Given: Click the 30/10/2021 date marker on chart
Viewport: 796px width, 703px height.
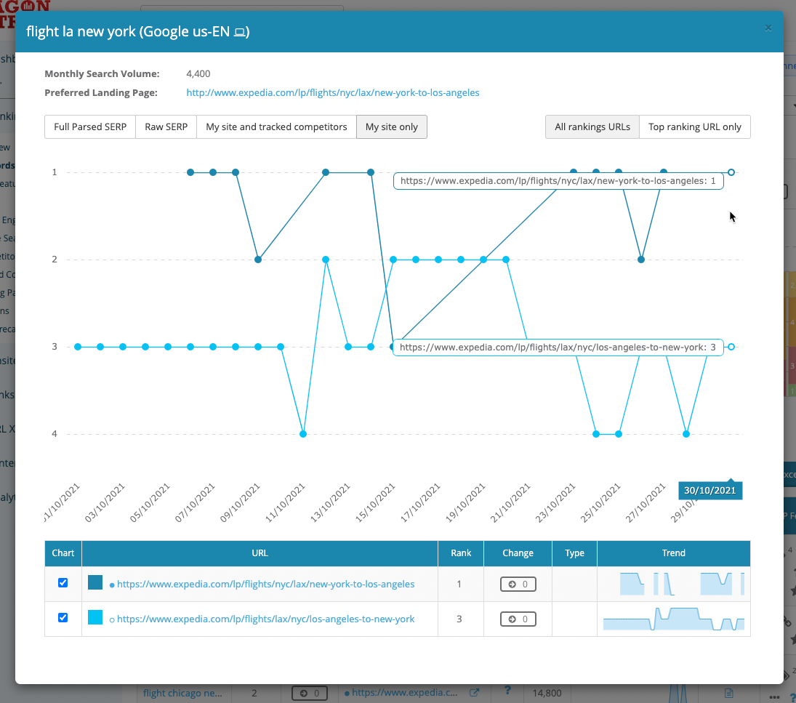Looking at the screenshot, I should (x=709, y=490).
